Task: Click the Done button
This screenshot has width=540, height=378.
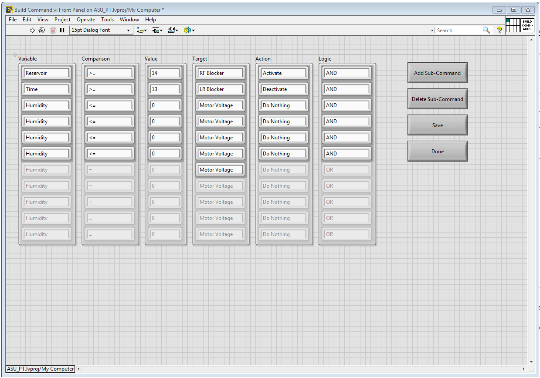Action: [437, 151]
